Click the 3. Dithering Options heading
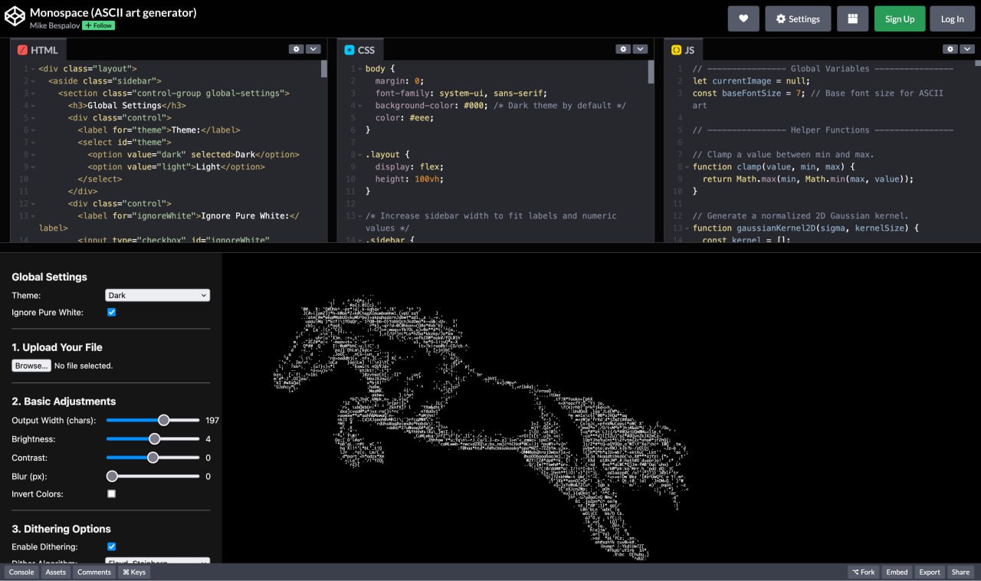 (x=61, y=529)
